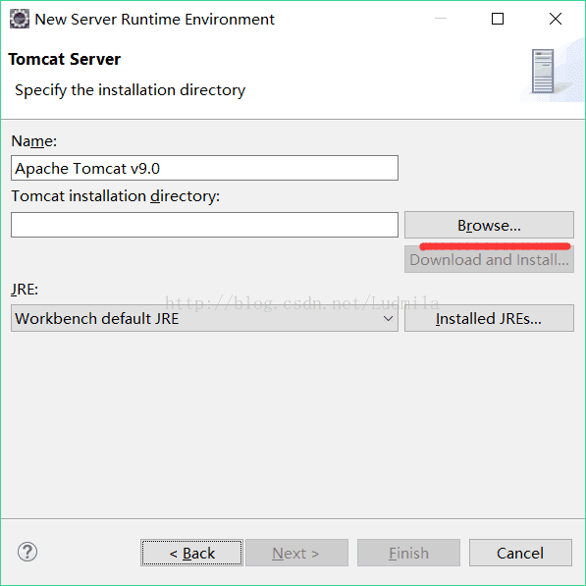Click the 'Name:' label

coord(34,141)
